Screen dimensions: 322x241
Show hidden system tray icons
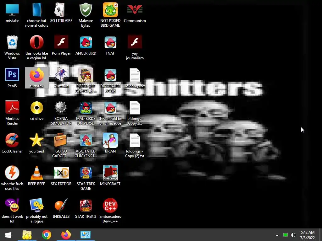[x=277, y=235]
